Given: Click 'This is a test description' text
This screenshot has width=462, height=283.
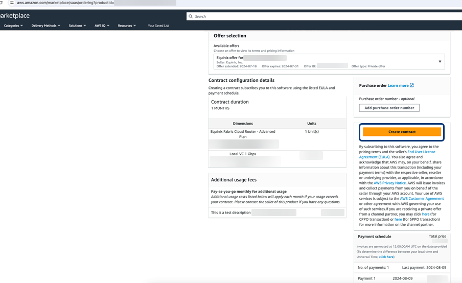Looking at the screenshot, I should (x=230, y=213).
